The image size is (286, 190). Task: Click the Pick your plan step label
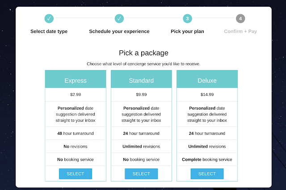(x=187, y=32)
